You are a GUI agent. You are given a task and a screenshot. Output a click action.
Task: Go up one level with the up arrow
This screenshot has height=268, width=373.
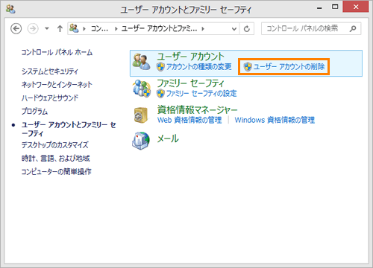coord(60,29)
